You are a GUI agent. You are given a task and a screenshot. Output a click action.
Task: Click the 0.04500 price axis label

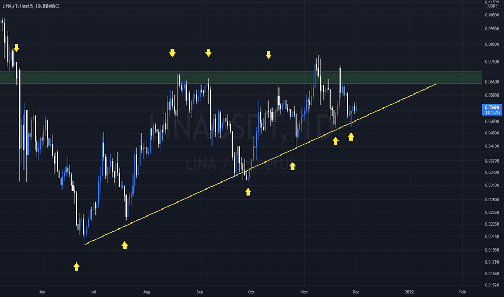[492, 133]
